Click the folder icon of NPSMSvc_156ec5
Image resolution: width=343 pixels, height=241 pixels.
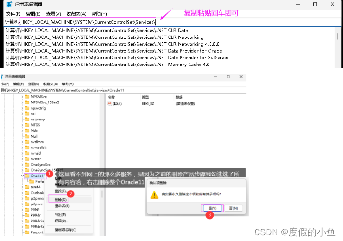point(27,102)
